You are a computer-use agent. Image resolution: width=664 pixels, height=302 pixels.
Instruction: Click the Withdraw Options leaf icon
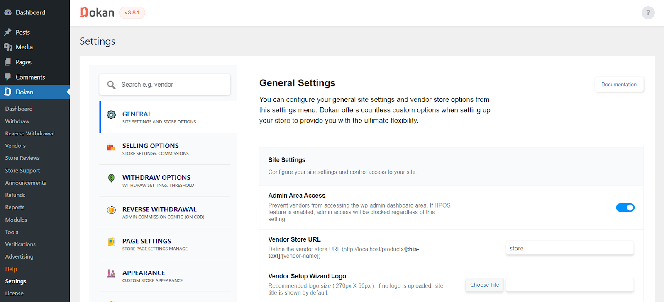[x=111, y=178]
